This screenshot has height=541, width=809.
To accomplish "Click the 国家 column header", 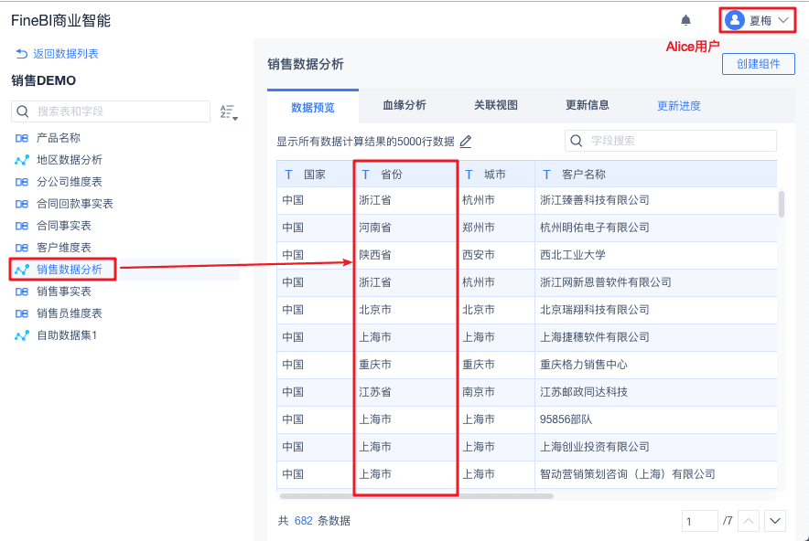I will [315, 175].
